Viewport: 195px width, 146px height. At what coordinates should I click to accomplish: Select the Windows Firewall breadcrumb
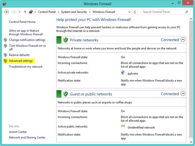click(x=104, y=12)
